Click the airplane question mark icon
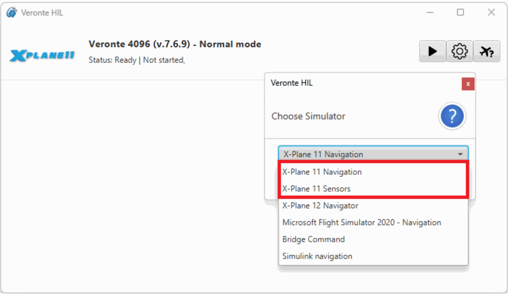The height and width of the screenshot is (294, 508). (x=486, y=52)
